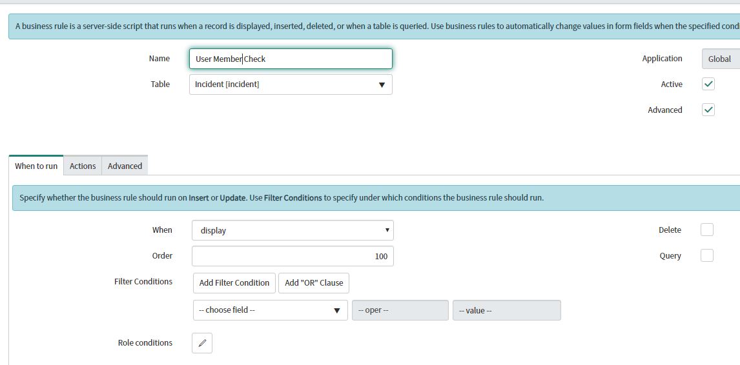The height and width of the screenshot is (365, 740).
Task: Uncheck the Advanced checkbox
Action: [708, 110]
